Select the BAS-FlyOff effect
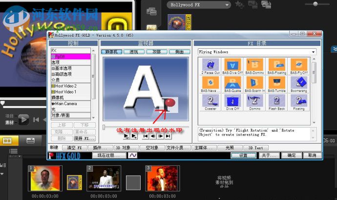337x200 pixels. (x=299, y=67)
